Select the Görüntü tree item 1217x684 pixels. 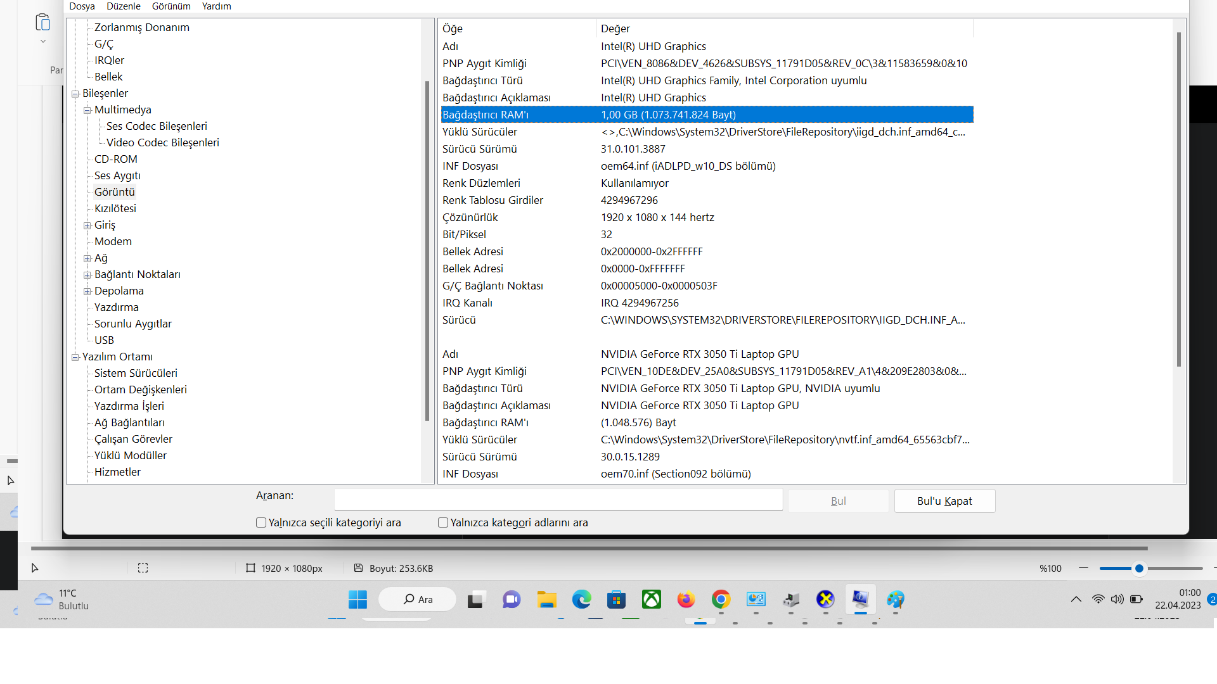point(115,192)
